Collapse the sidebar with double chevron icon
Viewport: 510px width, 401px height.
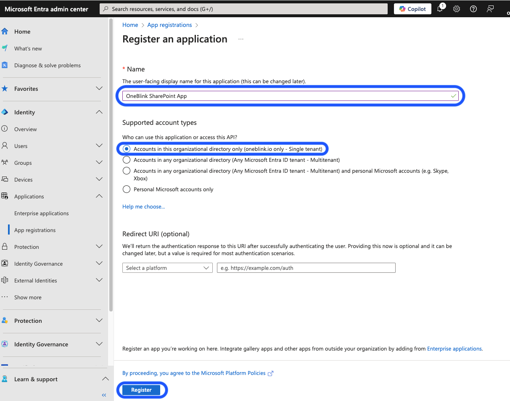(104, 395)
